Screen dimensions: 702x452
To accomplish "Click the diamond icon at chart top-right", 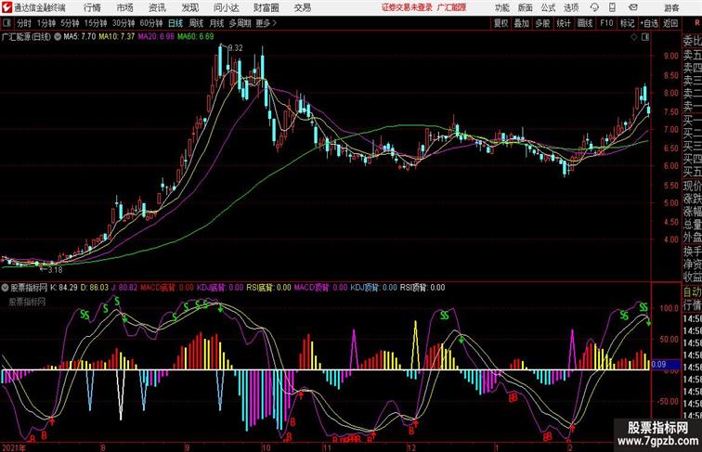I will (x=634, y=37).
